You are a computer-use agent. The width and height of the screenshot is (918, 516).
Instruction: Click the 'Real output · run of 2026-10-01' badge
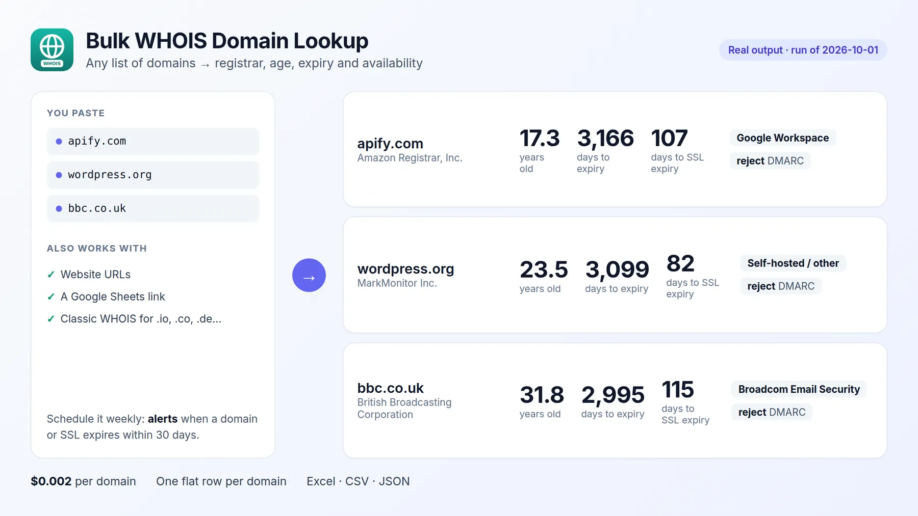(803, 50)
